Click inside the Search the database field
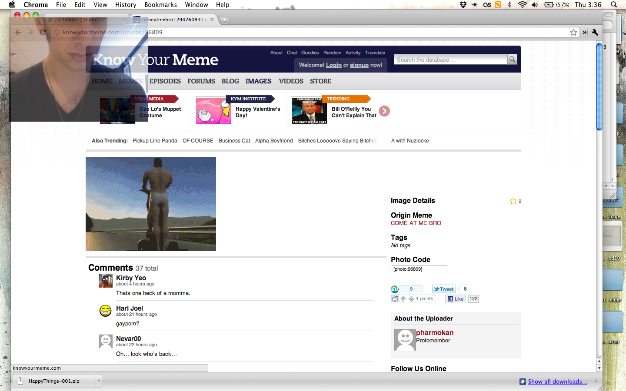Screen dimensions: 626x391 450,60
